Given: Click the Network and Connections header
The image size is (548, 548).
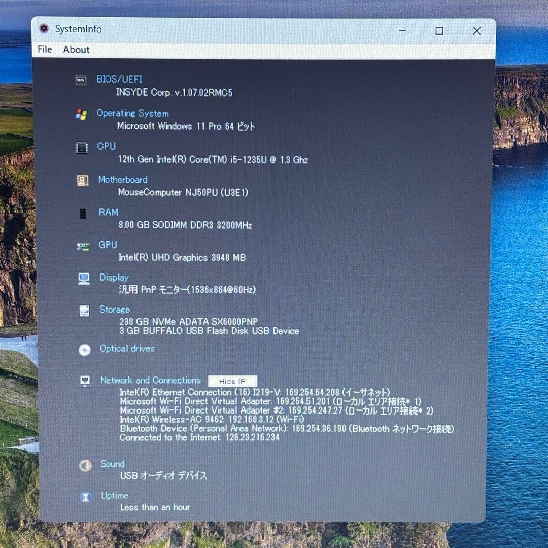Looking at the screenshot, I should 150,381.
